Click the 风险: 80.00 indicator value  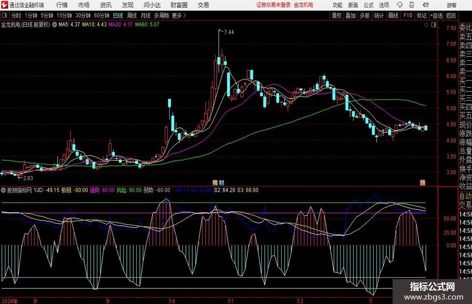click(129, 190)
